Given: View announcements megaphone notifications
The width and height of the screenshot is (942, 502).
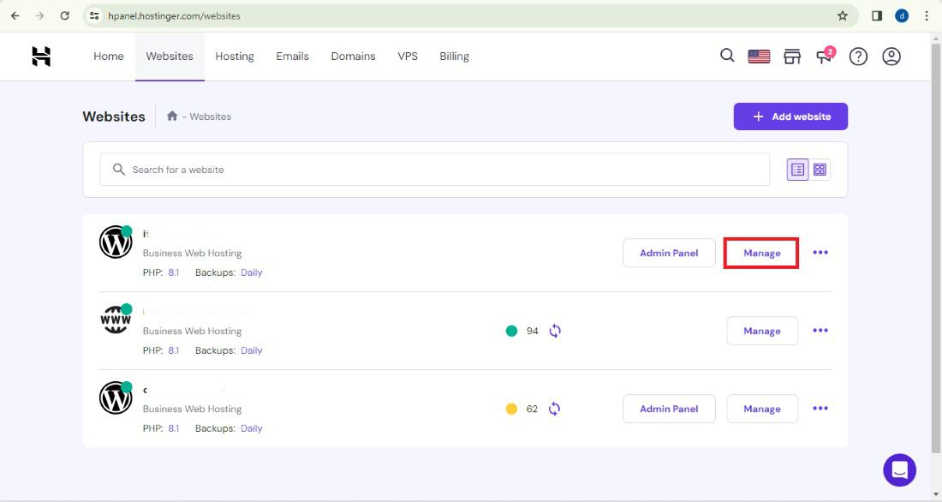Looking at the screenshot, I should tap(825, 57).
